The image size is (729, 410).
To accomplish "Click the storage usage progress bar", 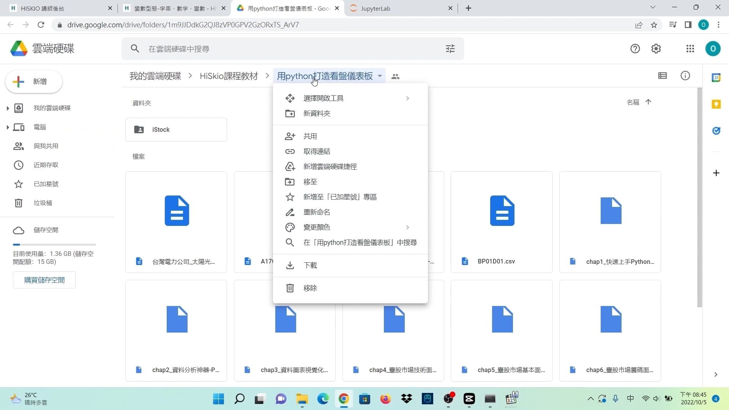I will [54, 244].
